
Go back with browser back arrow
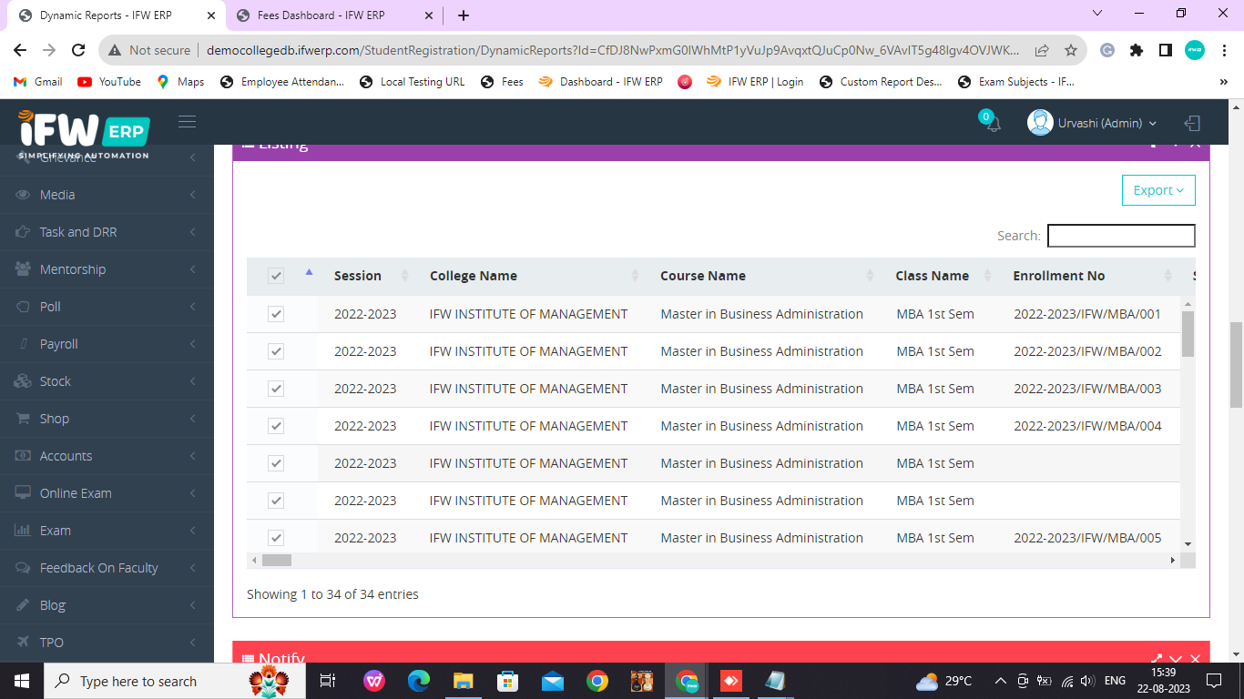20,50
